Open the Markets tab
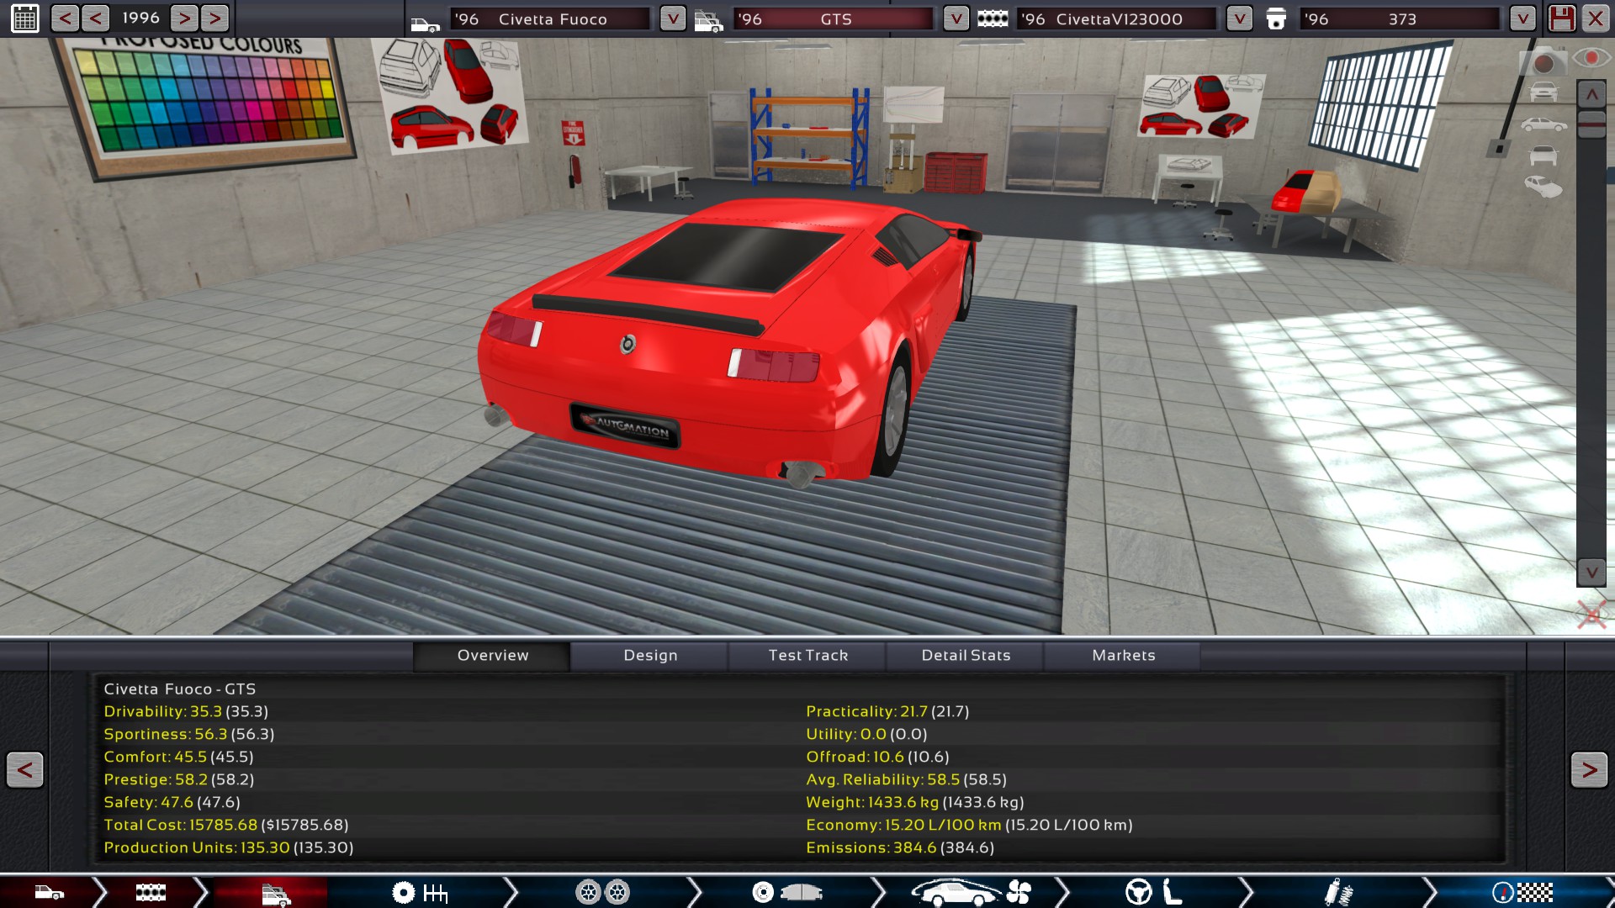 click(1123, 656)
